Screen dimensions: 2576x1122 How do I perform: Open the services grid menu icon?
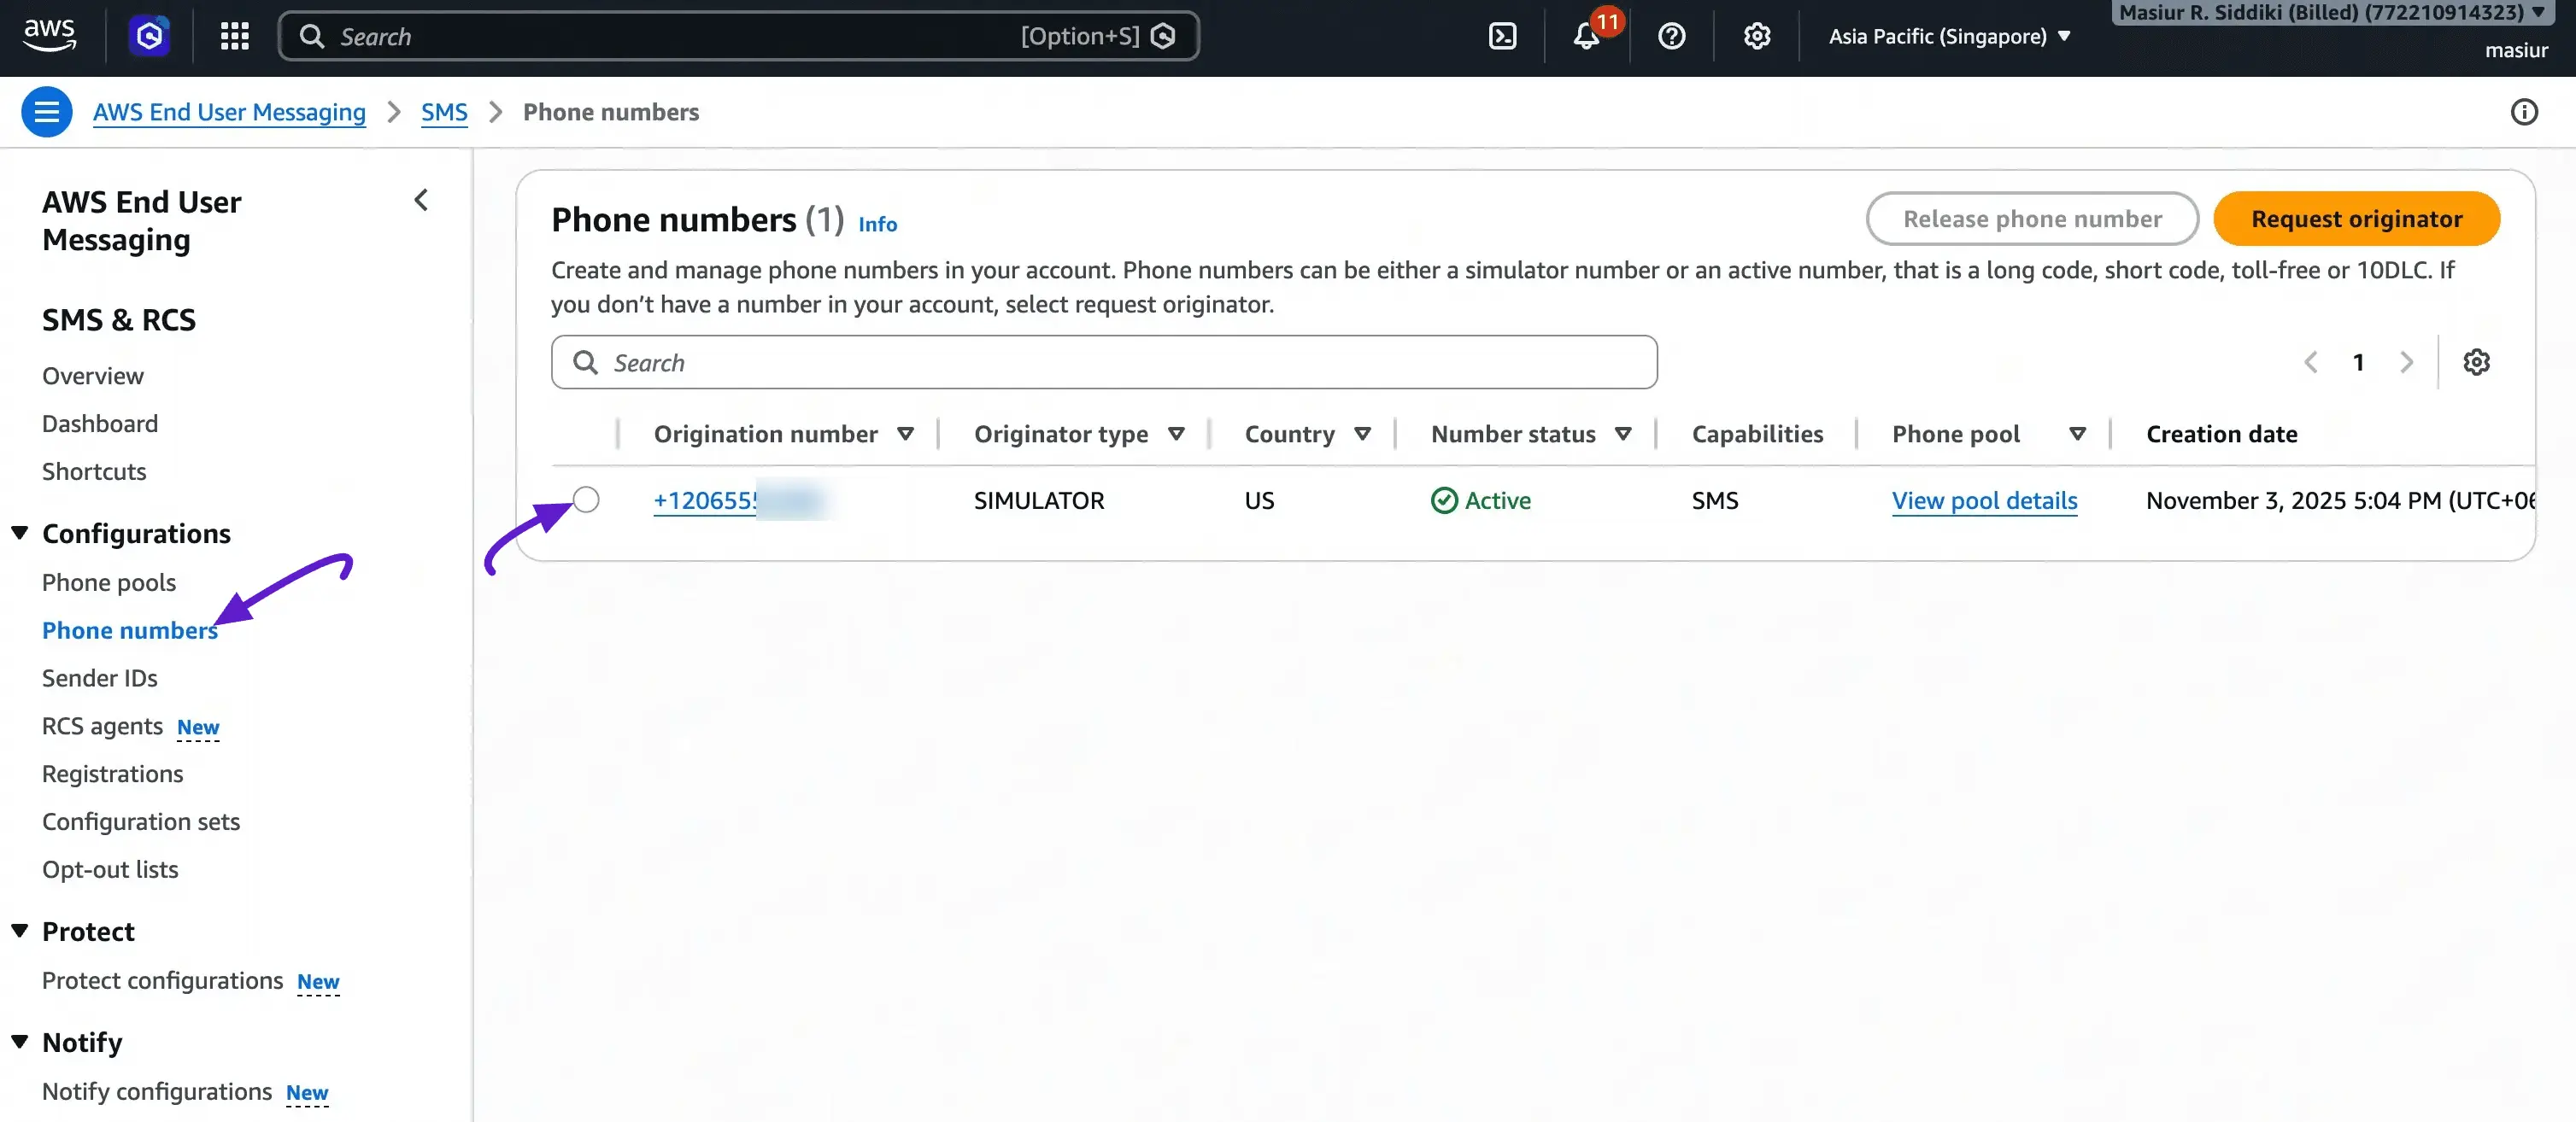(x=234, y=37)
